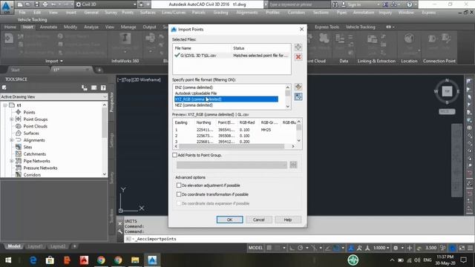Open the Windows Start menu
475x267 pixels.
(x=8, y=260)
